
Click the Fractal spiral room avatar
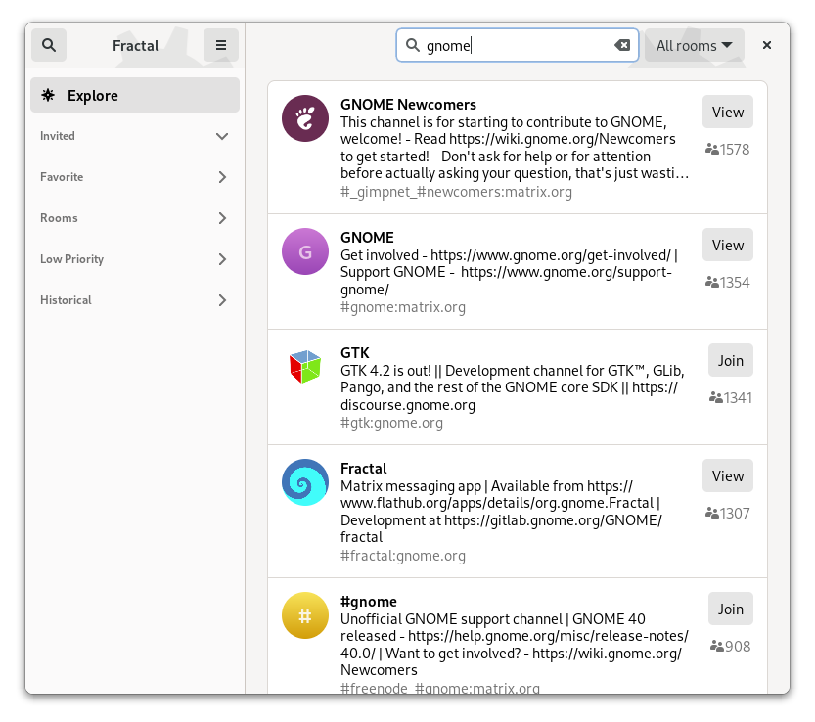click(305, 482)
